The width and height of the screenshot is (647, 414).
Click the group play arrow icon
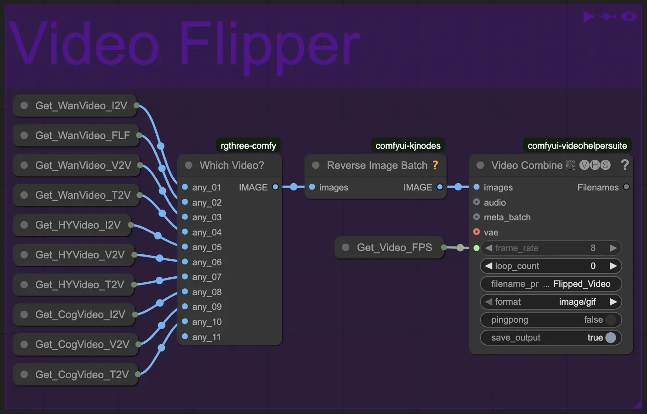pyautogui.click(x=588, y=17)
